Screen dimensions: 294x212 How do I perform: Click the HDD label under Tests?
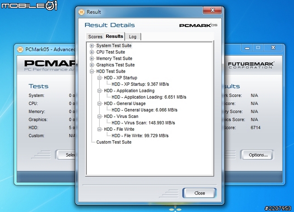[34, 128]
